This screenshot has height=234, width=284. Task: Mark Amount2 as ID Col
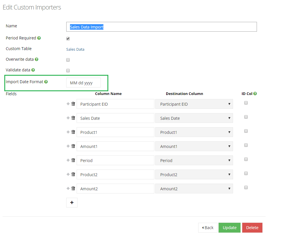246,187
